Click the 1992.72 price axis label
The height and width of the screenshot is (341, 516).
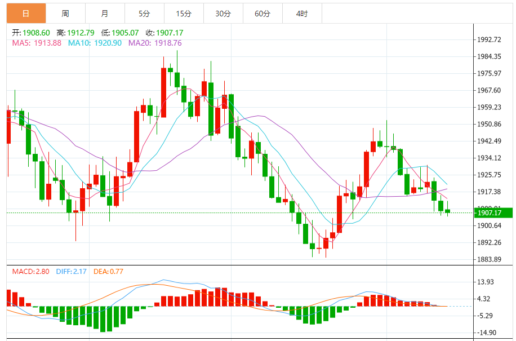coord(489,39)
